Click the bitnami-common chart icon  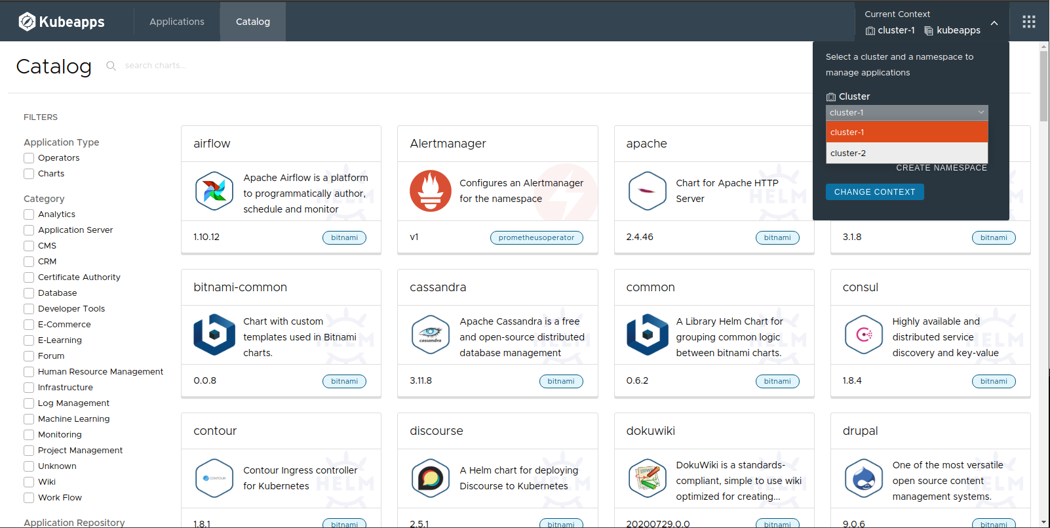[214, 335]
